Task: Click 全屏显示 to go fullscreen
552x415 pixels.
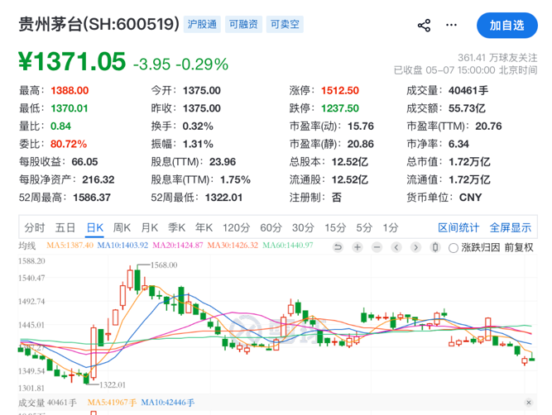Action: (510, 228)
